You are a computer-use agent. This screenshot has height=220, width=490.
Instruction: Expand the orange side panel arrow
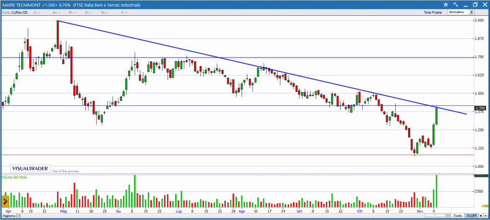tap(5, 201)
